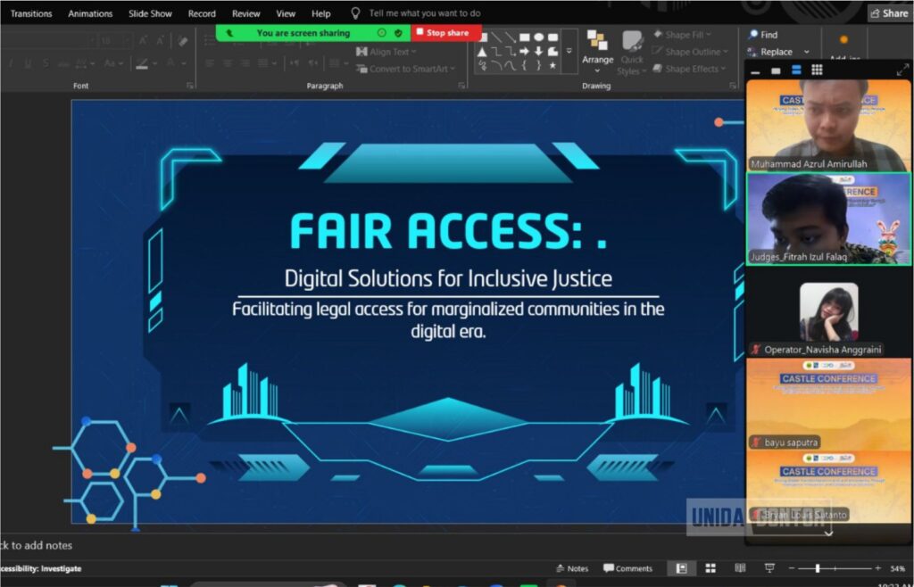The height and width of the screenshot is (587, 914).
Task: Click the Facilitating legal access text paragraph
Action: (x=448, y=319)
